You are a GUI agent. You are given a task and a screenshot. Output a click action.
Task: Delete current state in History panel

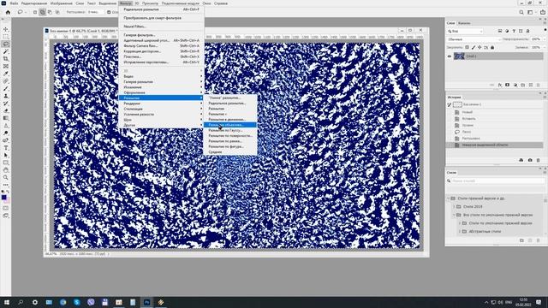pyautogui.click(x=539, y=160)
